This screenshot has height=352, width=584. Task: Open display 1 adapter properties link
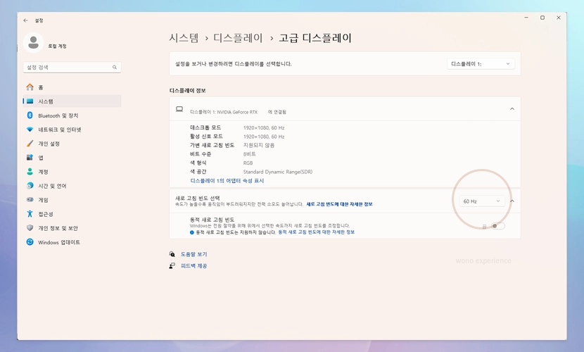click(227, 181)
